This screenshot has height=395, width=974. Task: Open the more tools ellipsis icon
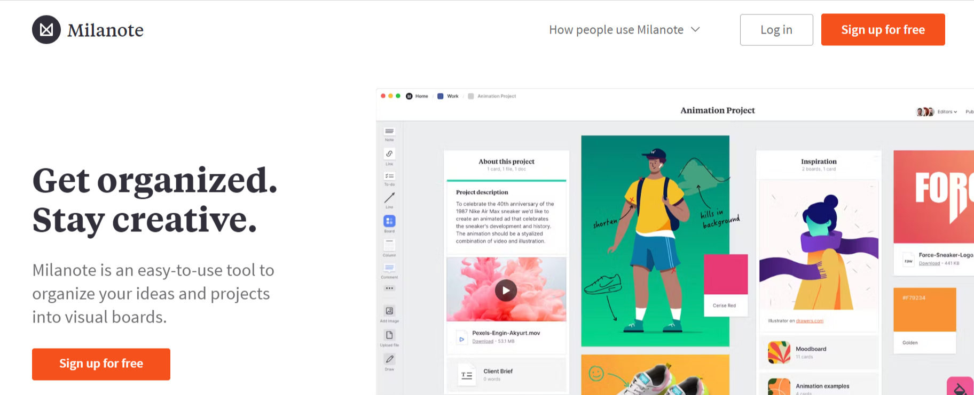click(389, 288)
